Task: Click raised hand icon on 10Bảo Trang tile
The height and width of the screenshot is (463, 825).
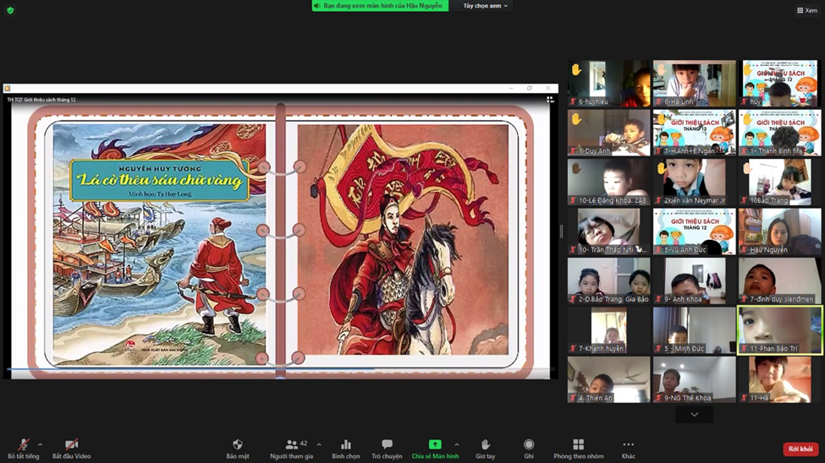Action: tap(746, 168)
